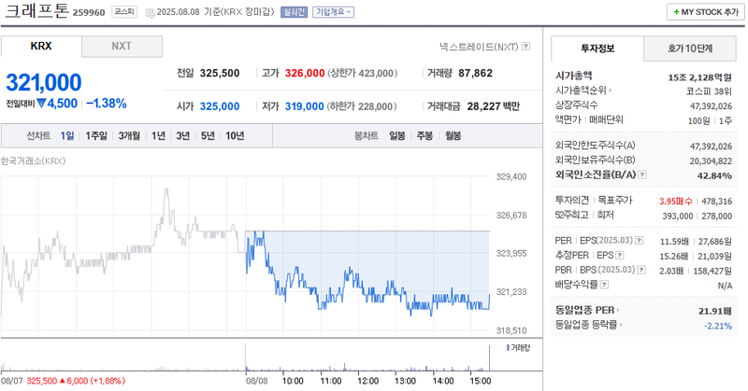This screenshot has height=391, width=748.
Task: Select the 거래량 legend marker in volume chart
Action: pyautogui.click(x=508, y=348)
